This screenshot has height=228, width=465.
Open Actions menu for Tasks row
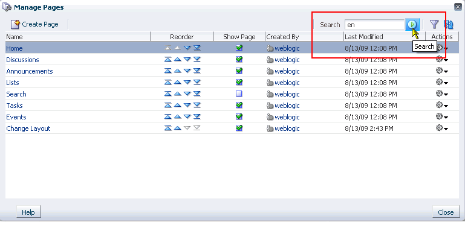coord(442,106)
